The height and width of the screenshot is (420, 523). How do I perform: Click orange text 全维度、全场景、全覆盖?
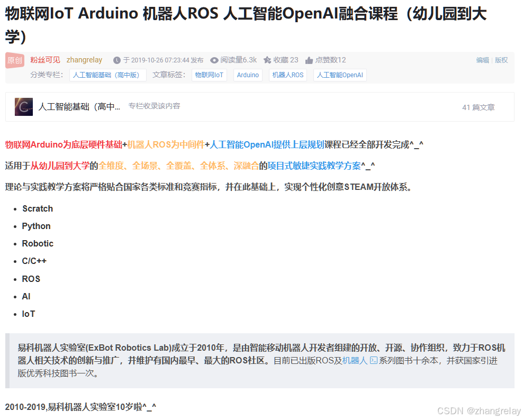[145, 166]
